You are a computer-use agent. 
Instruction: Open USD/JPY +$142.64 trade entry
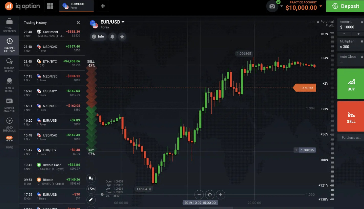point(52,93)
